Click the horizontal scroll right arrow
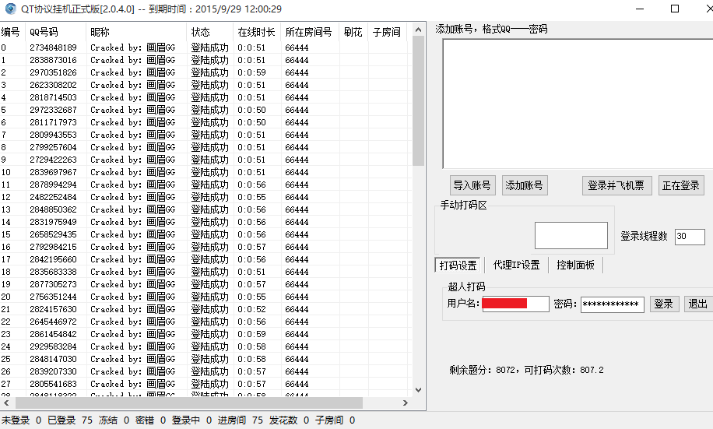Screen dimensions: 713x429 click(x=406, y=403)
